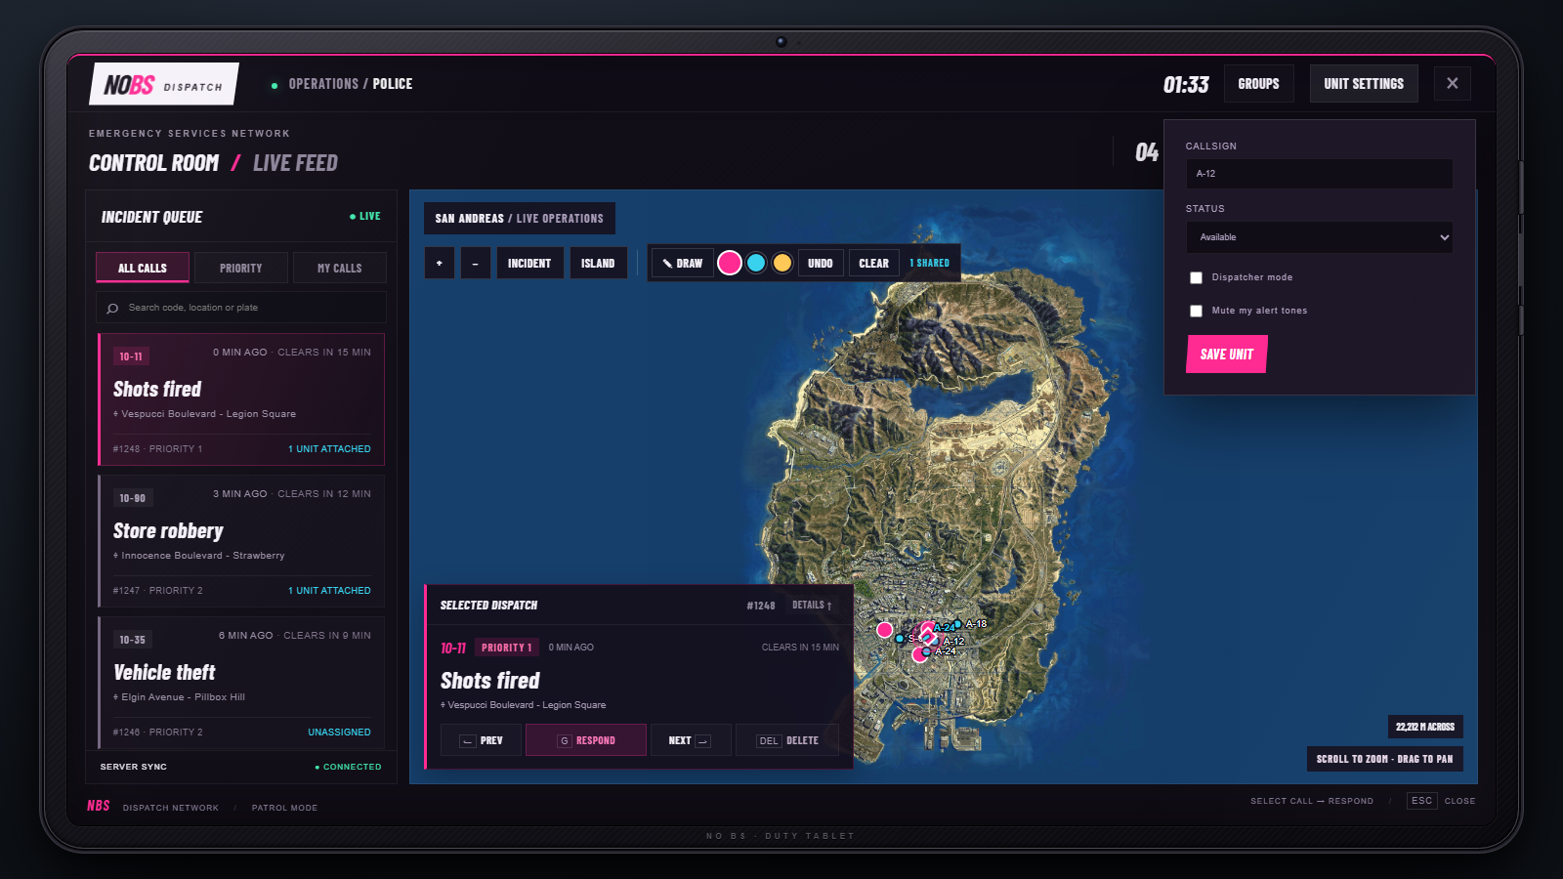Clear all map drawings

(874, 263)
